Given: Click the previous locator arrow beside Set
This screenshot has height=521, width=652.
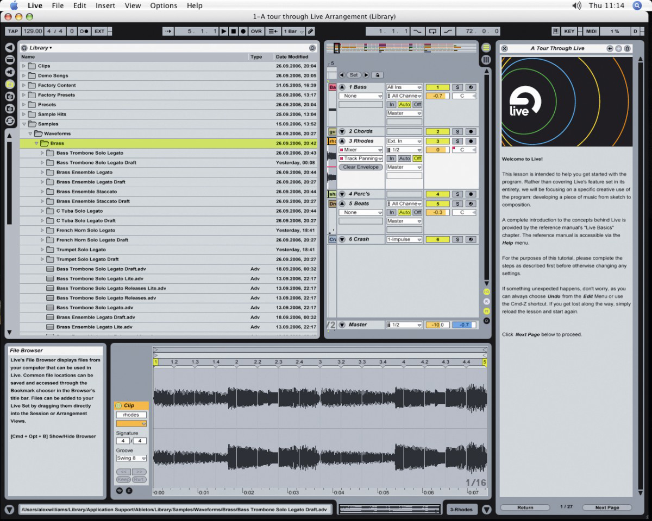Looking at the screenshot, I should (x=342, y=75).
